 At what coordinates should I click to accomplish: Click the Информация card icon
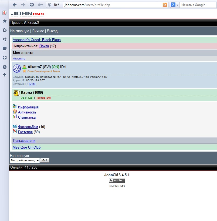tap(15, 106)
